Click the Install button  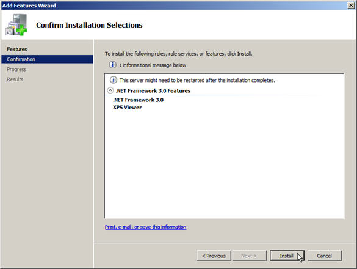[x=287, y=256]
